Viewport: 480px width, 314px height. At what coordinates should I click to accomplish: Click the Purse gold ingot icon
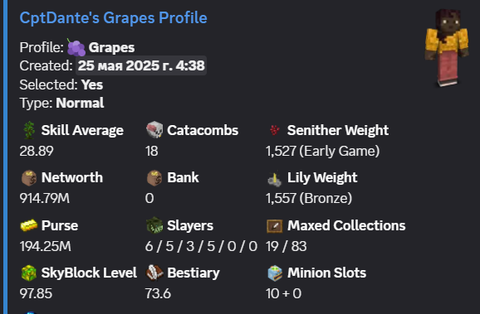point(29,225)
